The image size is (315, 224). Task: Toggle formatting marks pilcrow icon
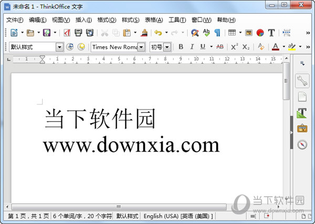(217, 33)
